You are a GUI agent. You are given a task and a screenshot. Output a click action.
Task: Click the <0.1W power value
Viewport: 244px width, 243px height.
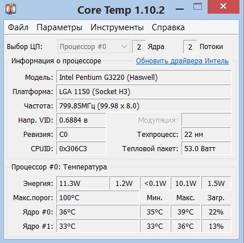pyautogui.click(x=155, y=183)
